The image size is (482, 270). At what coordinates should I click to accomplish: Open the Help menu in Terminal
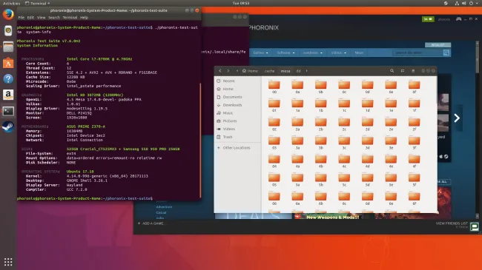[x=85, y=18]
